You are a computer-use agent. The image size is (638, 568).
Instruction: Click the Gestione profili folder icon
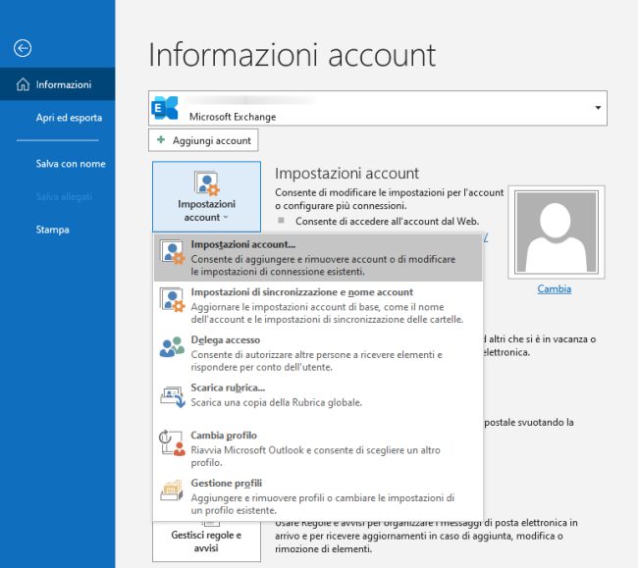(x=172, y=491)
